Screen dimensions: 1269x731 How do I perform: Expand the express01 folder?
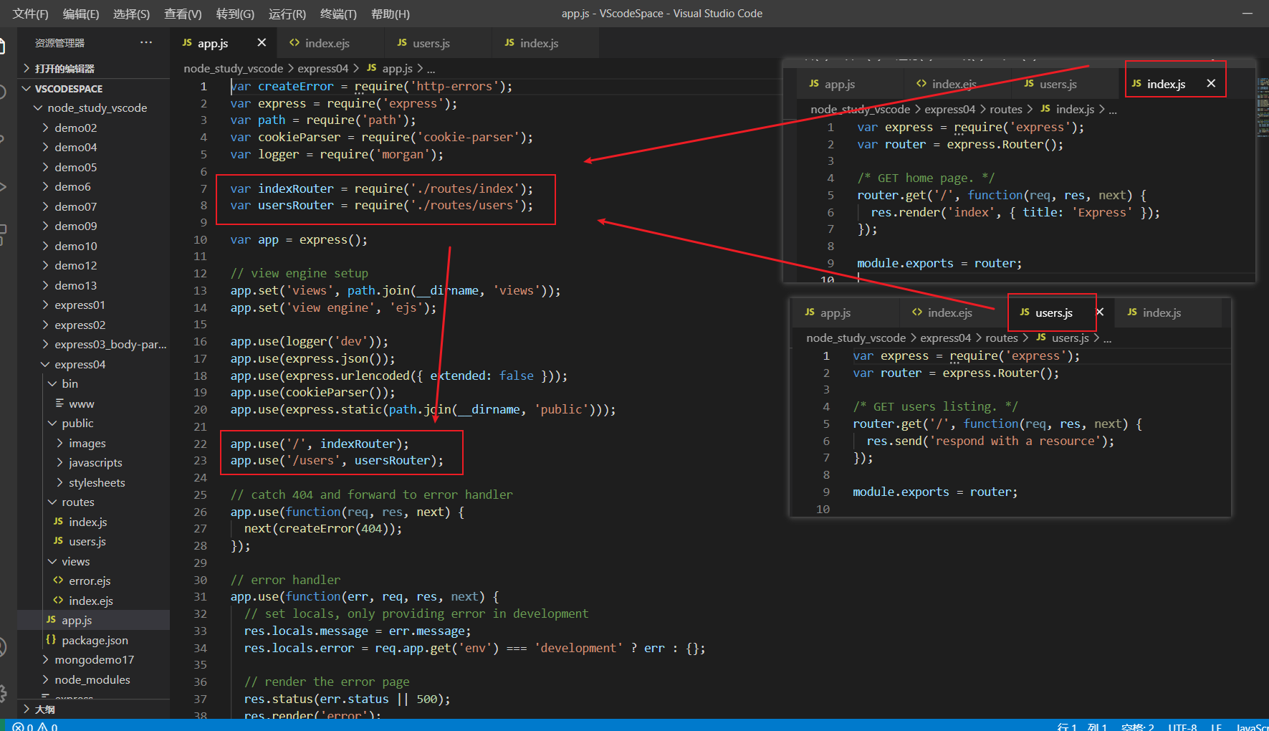click(x=93, y=305)
